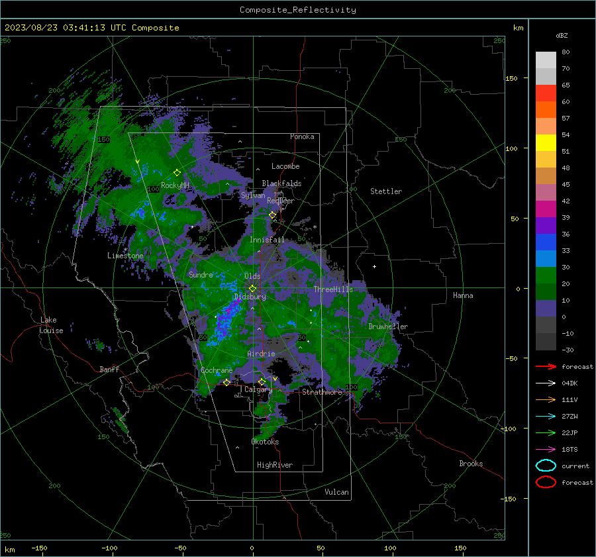The height and width of the screenshot is (557, 596).
Task: Click the Calgary city label
Action: click(x=258, y=389)
